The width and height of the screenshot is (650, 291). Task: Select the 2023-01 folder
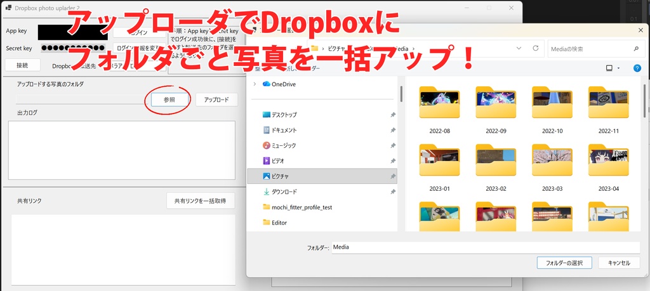click(x=439, y=167)
